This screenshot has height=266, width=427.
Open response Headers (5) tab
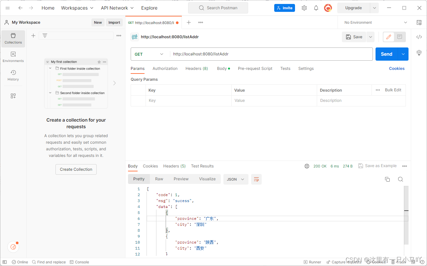[175, 166]
